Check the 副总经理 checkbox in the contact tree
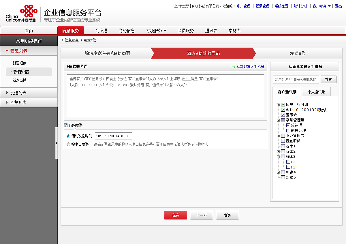This screenshot has width=346, height=244. [x=288, y=130]
